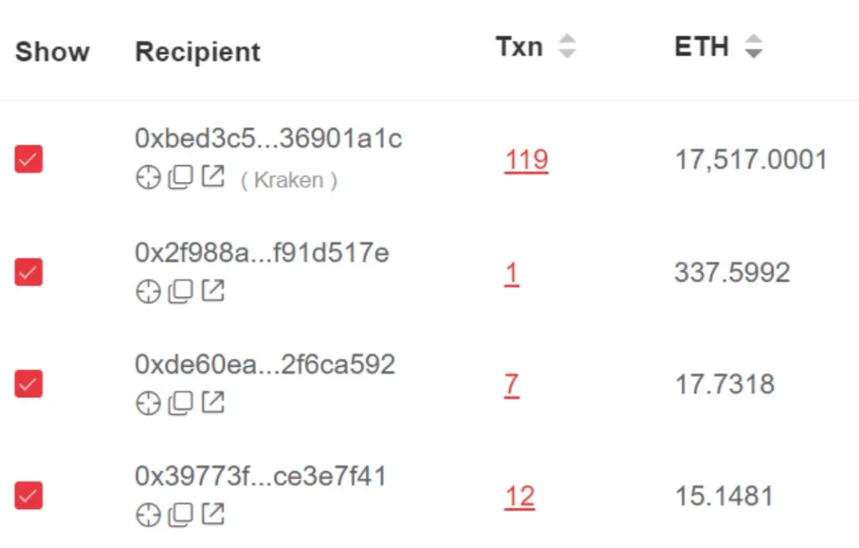Sort the table by ETH column arrows
Viewport: 859px width, 548px height.
click(x=752, y=47)
